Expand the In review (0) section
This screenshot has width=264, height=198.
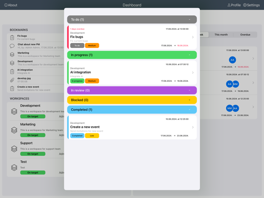pyautogui.click(x=132, y=90)
